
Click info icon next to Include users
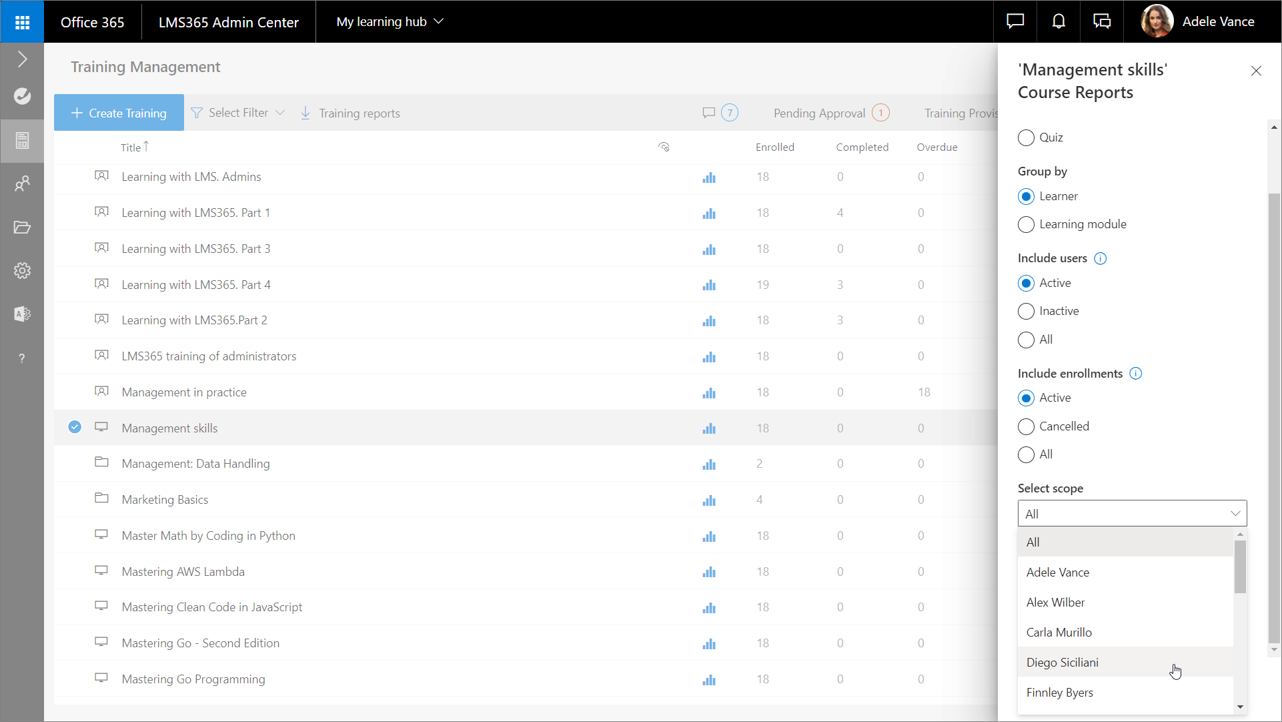point(1101,258)
